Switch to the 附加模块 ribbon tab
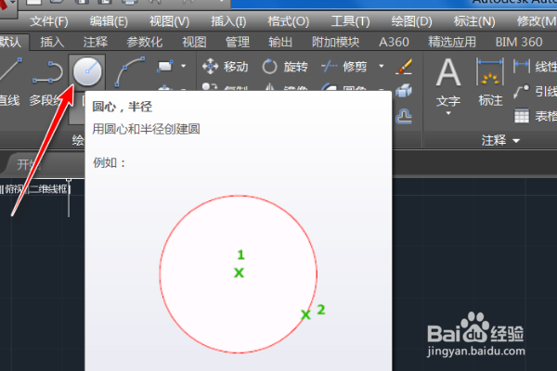557x371 pixels. pos(336,43)
